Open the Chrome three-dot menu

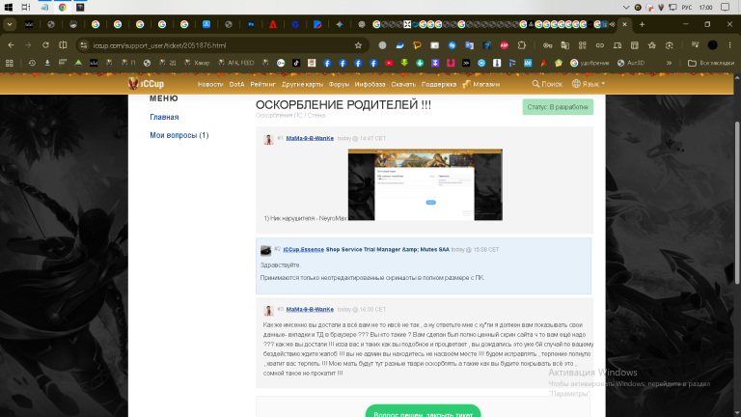[x=729, y=45]
